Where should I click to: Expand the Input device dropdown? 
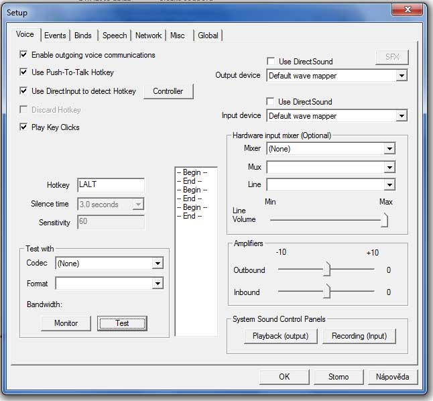coord(401,116)
